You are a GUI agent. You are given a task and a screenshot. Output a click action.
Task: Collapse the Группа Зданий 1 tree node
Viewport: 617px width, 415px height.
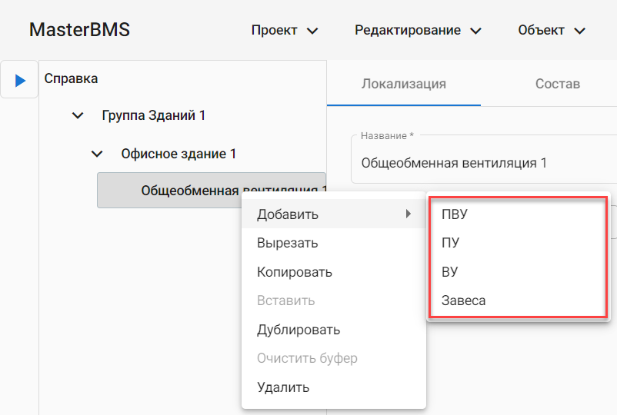point(77,116)
